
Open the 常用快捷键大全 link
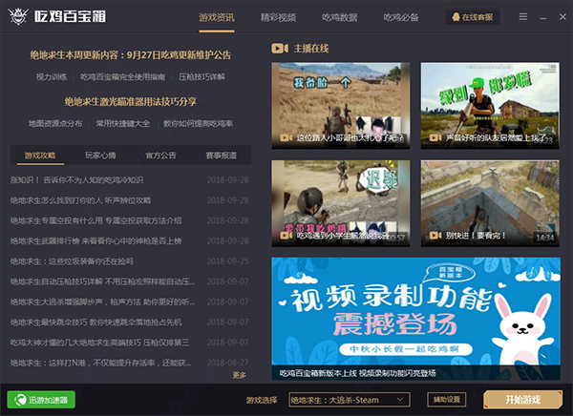click(123, 123)
